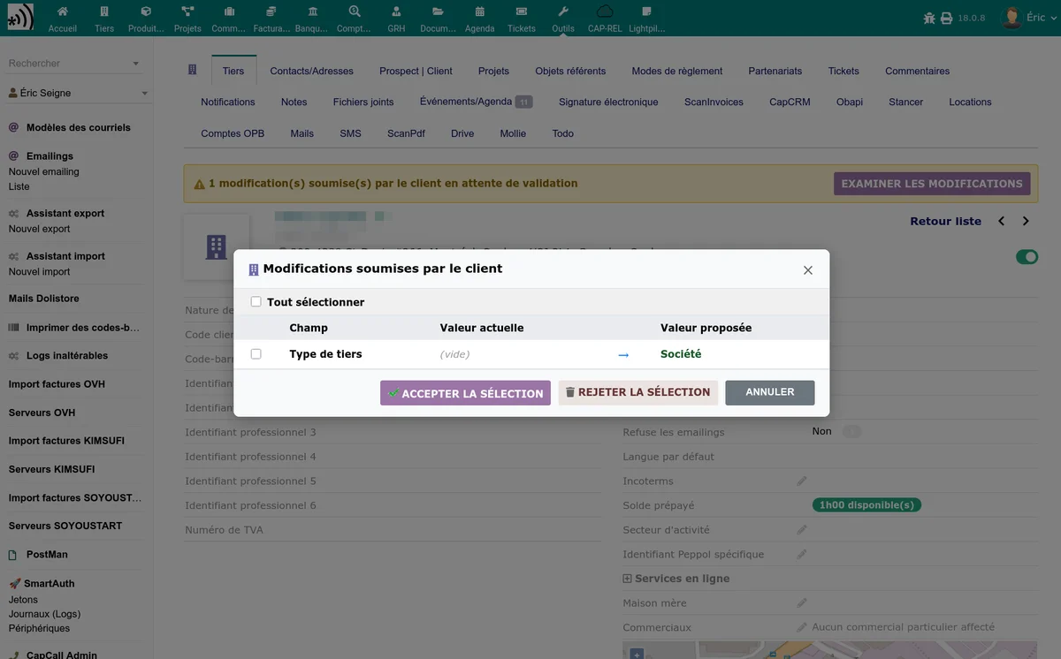Viewport: 1061px width, 659px height.
Task: Edit Commerciaux pencil icon
Action: coord(802,626)
